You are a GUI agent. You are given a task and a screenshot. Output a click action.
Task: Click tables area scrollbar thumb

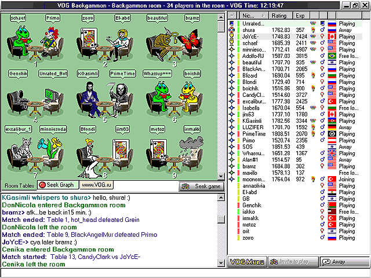click(x=221, y=27)
